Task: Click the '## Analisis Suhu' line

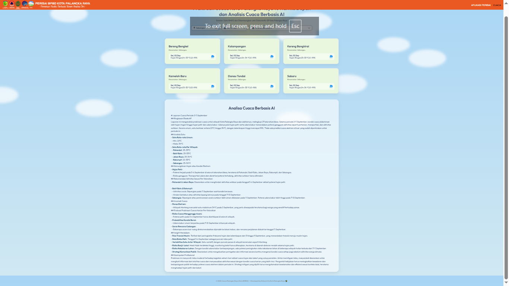Action: (x=177, y=134)
